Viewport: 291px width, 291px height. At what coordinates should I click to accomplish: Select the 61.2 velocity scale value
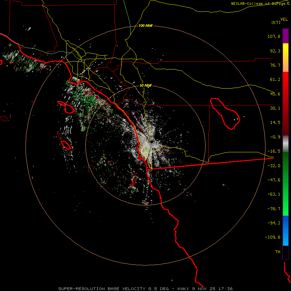(275, 80)
